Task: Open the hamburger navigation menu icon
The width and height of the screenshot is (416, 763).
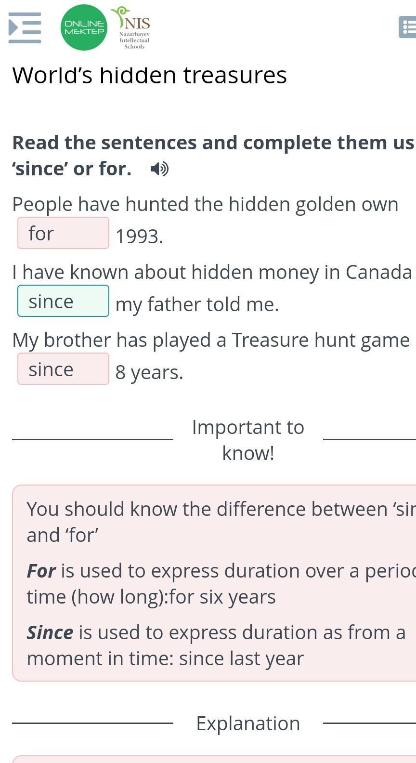Action: coord(25,27)
